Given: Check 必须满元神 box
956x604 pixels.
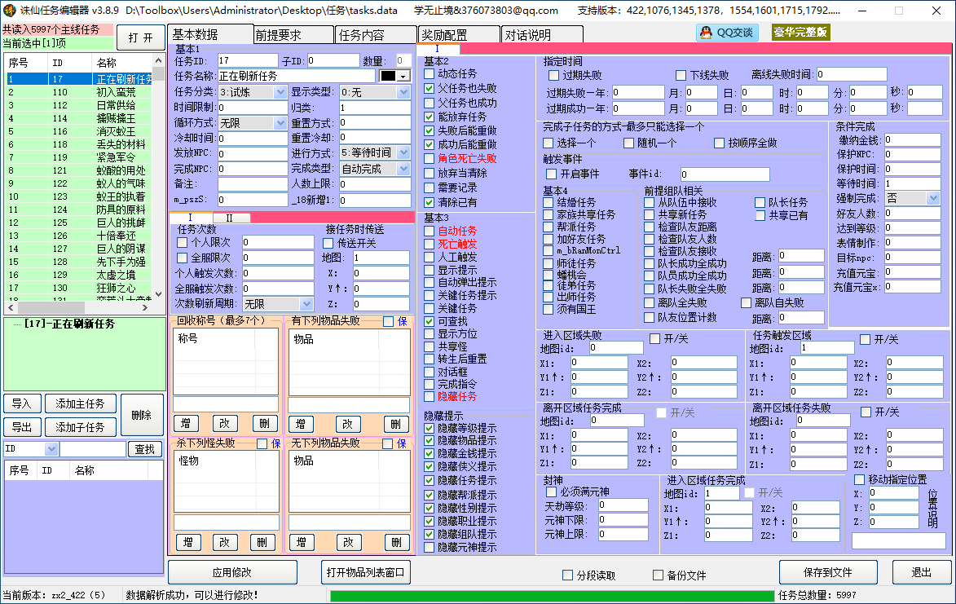Looking at the screenshot, I should point(552,492).
